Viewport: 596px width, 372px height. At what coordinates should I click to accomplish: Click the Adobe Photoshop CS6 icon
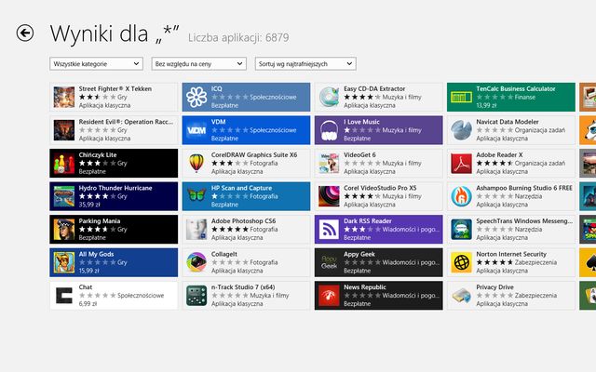[x=196, y=230]
